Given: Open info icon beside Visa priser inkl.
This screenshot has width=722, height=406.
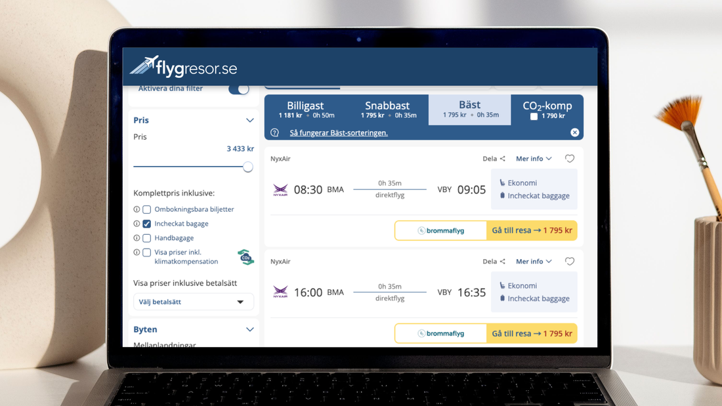Looking at the screenshot, I should [x=137, y=253].
